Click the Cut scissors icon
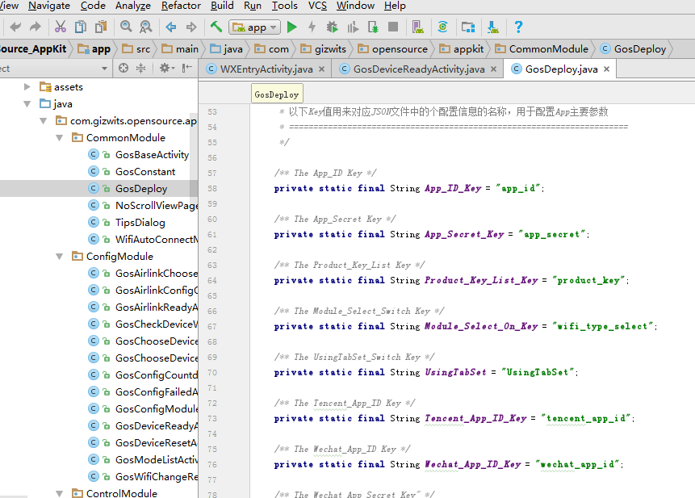 pos(61,27)
